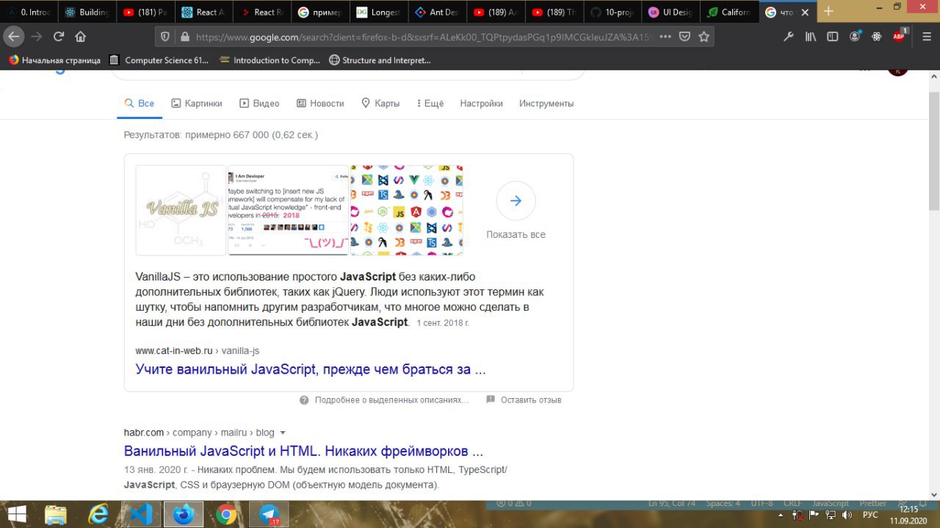Switch to Firefox in the taskbar
Viewport: 940px width, 528px height.
pos(184,514)
